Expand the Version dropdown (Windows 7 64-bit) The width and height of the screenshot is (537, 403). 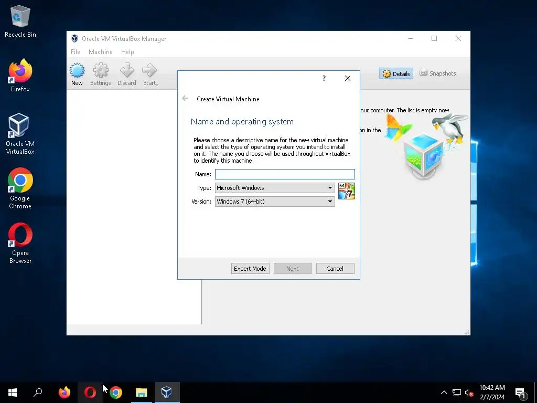pyautogui.click(x=275, y=201)
